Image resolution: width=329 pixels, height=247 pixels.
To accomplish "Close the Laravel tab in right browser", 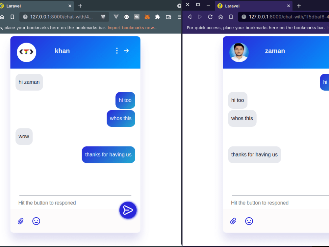I will 289,6.
